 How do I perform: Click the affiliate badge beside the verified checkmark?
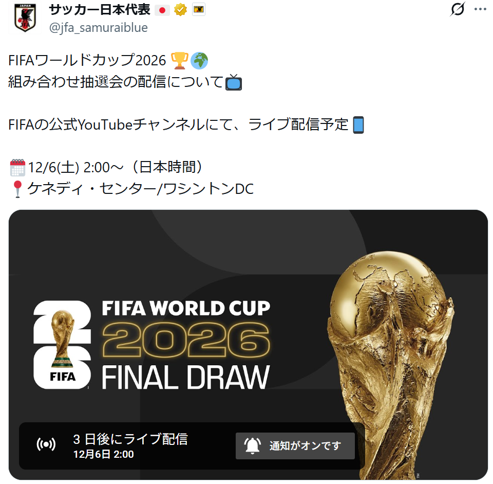click(x=199, y=10)
